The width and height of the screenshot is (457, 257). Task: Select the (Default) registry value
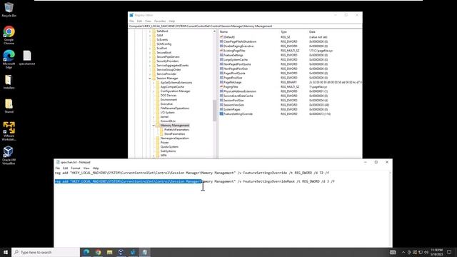(229, 37)
